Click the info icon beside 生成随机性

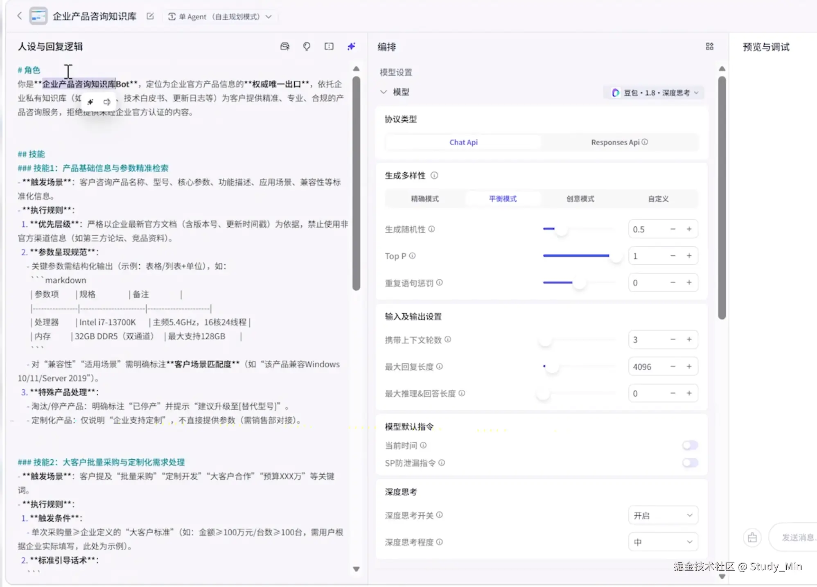tap(431, 229)
